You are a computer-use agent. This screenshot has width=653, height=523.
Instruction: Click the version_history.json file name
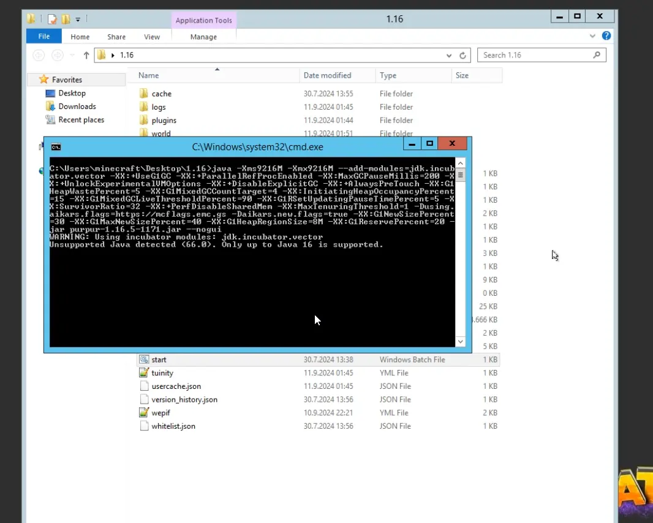coord(184,399)
